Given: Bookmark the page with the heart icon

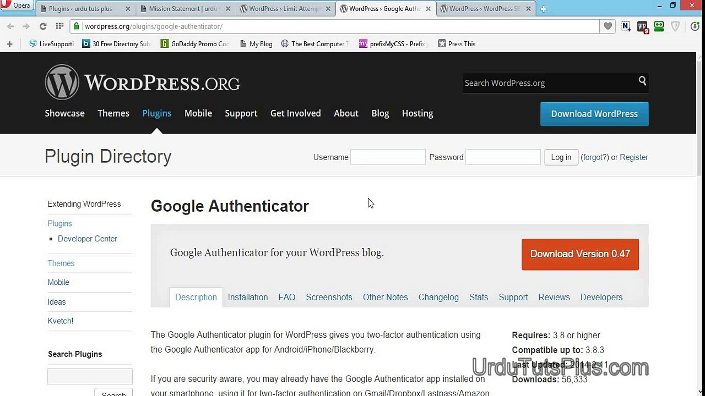Looking at the screenshot, I should pos(608,26).
